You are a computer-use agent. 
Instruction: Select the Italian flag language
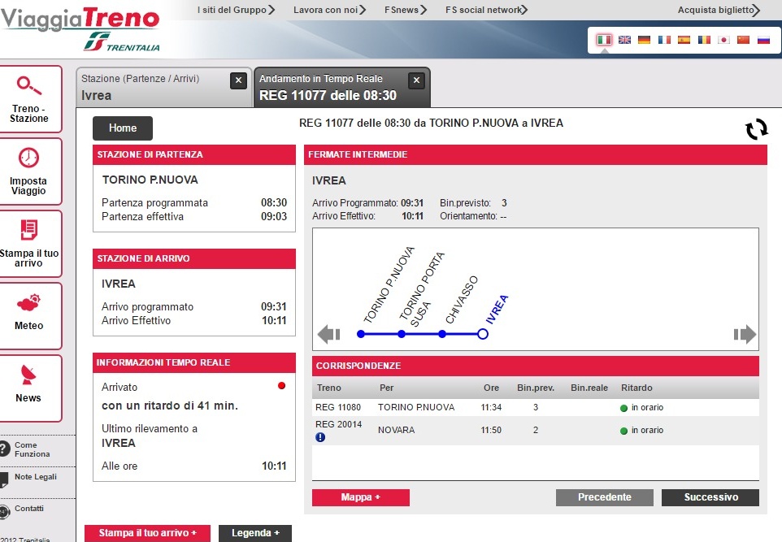(604, 39)
